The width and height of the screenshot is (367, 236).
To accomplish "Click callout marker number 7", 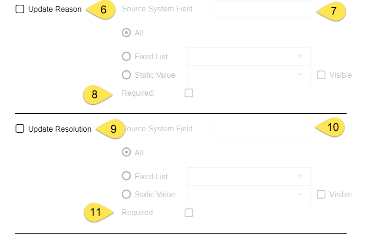I will pos(333,11).
